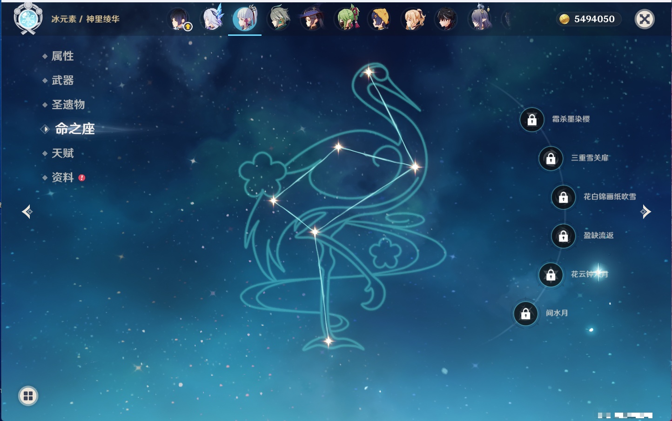Select the character wearing a purple witch hat
The width and height of the screenshot is (672, 421).
click(312, 19)
